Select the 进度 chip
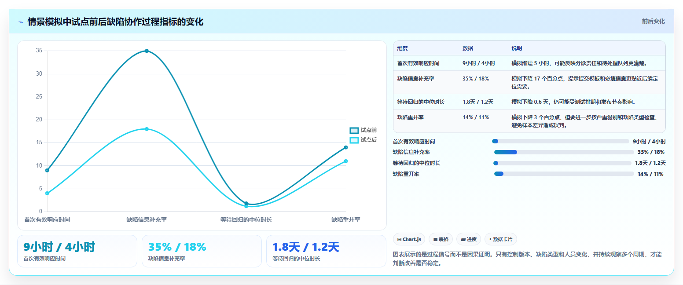Viewport: 683px width, 285px height. click(x=469, y=239)
